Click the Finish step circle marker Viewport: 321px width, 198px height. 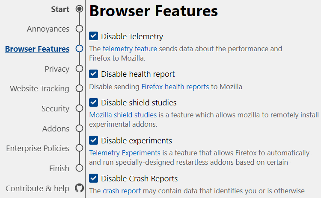click(x=79, y=168)
